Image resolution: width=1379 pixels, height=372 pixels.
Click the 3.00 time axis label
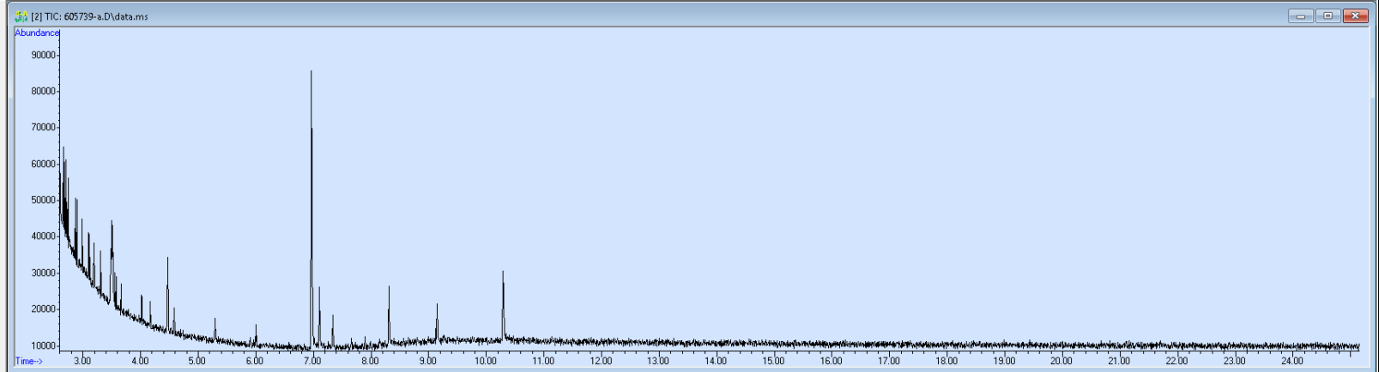pyautogui.click(x=82, y=361)
